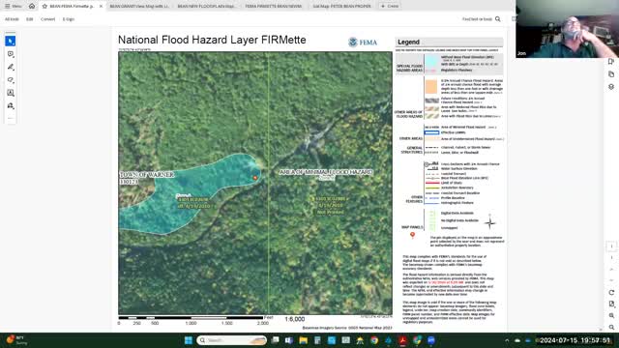Click the OneDrive cloud tray icon

(517, 340)
